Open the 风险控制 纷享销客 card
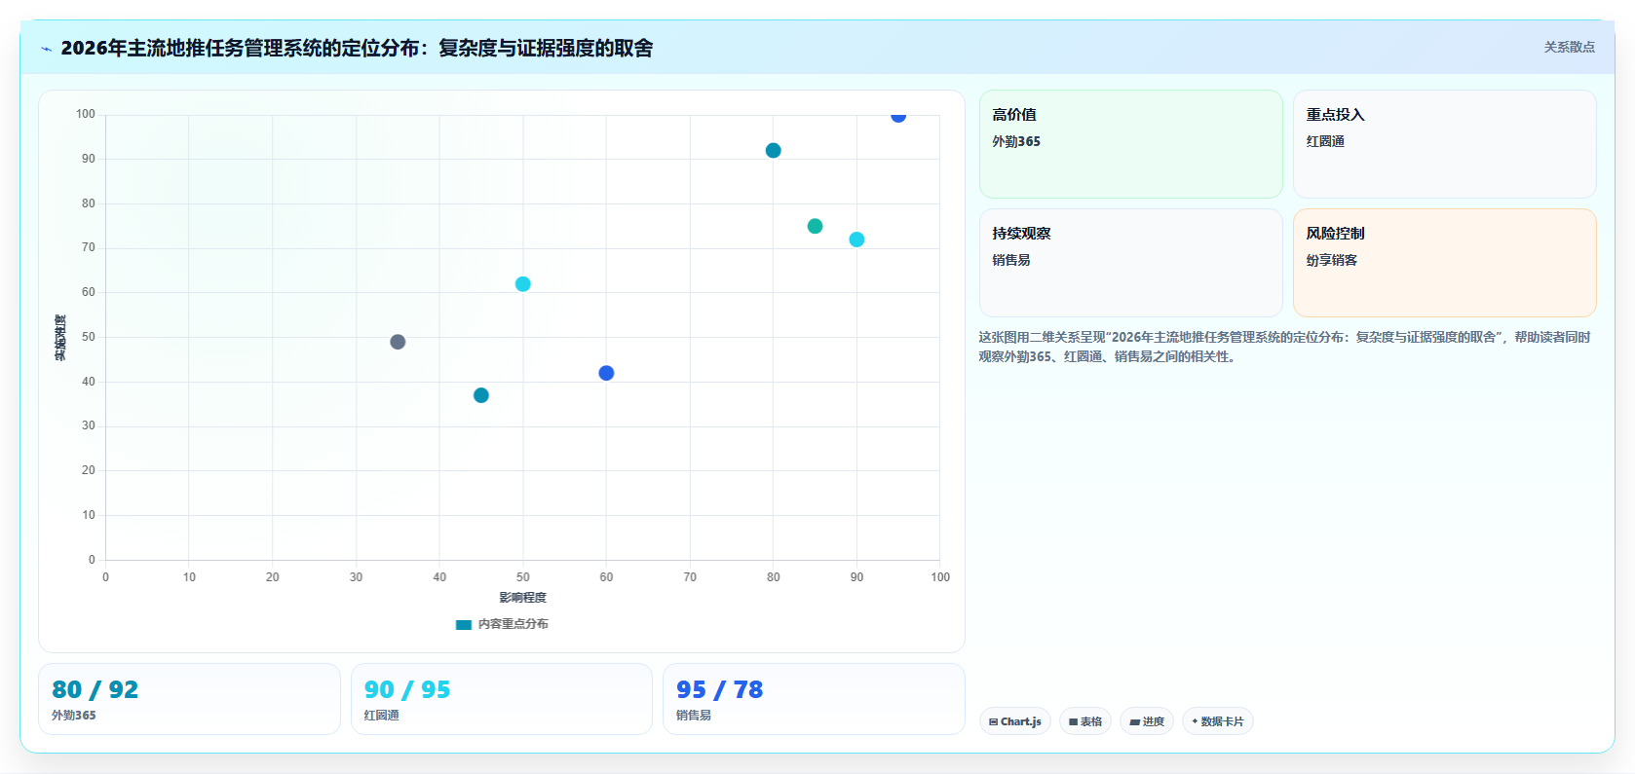 (x=1444, y=263)
